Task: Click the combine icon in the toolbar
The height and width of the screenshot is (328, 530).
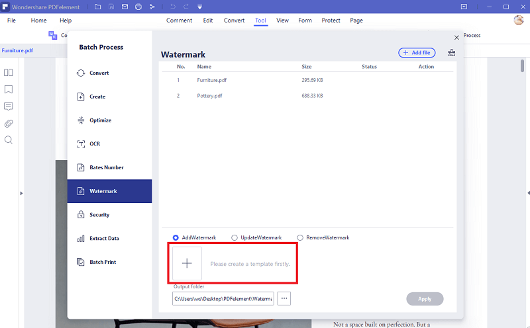Action: (53, 35)
